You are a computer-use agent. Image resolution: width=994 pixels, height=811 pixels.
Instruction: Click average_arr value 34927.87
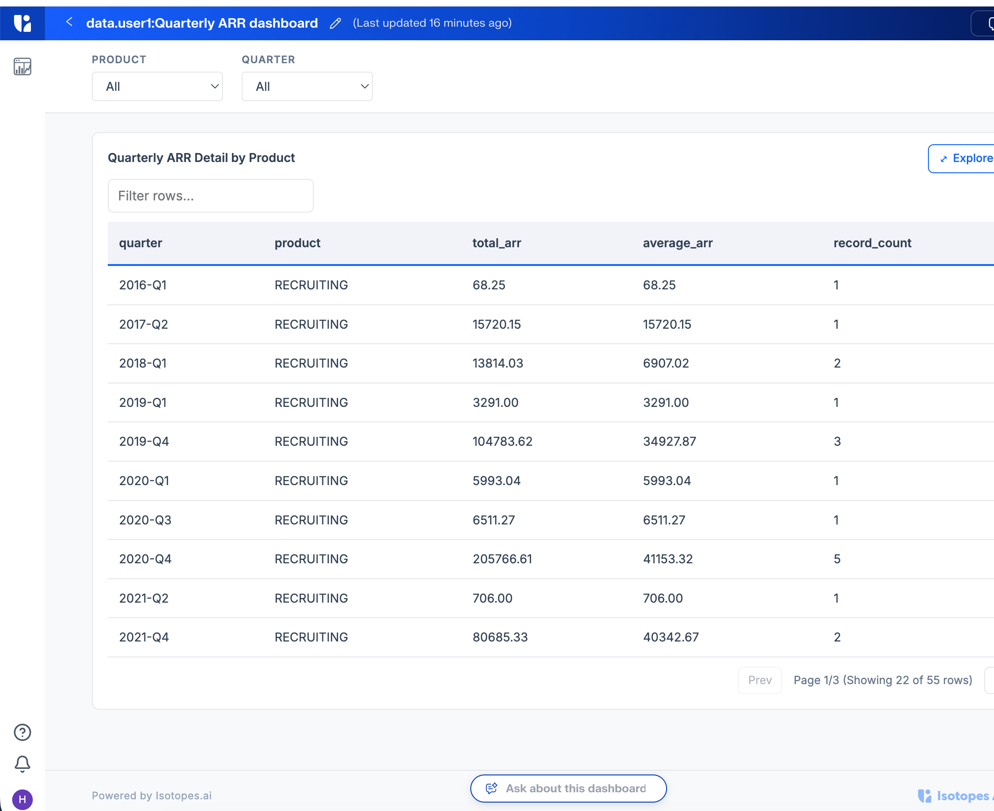click(669, 442)
